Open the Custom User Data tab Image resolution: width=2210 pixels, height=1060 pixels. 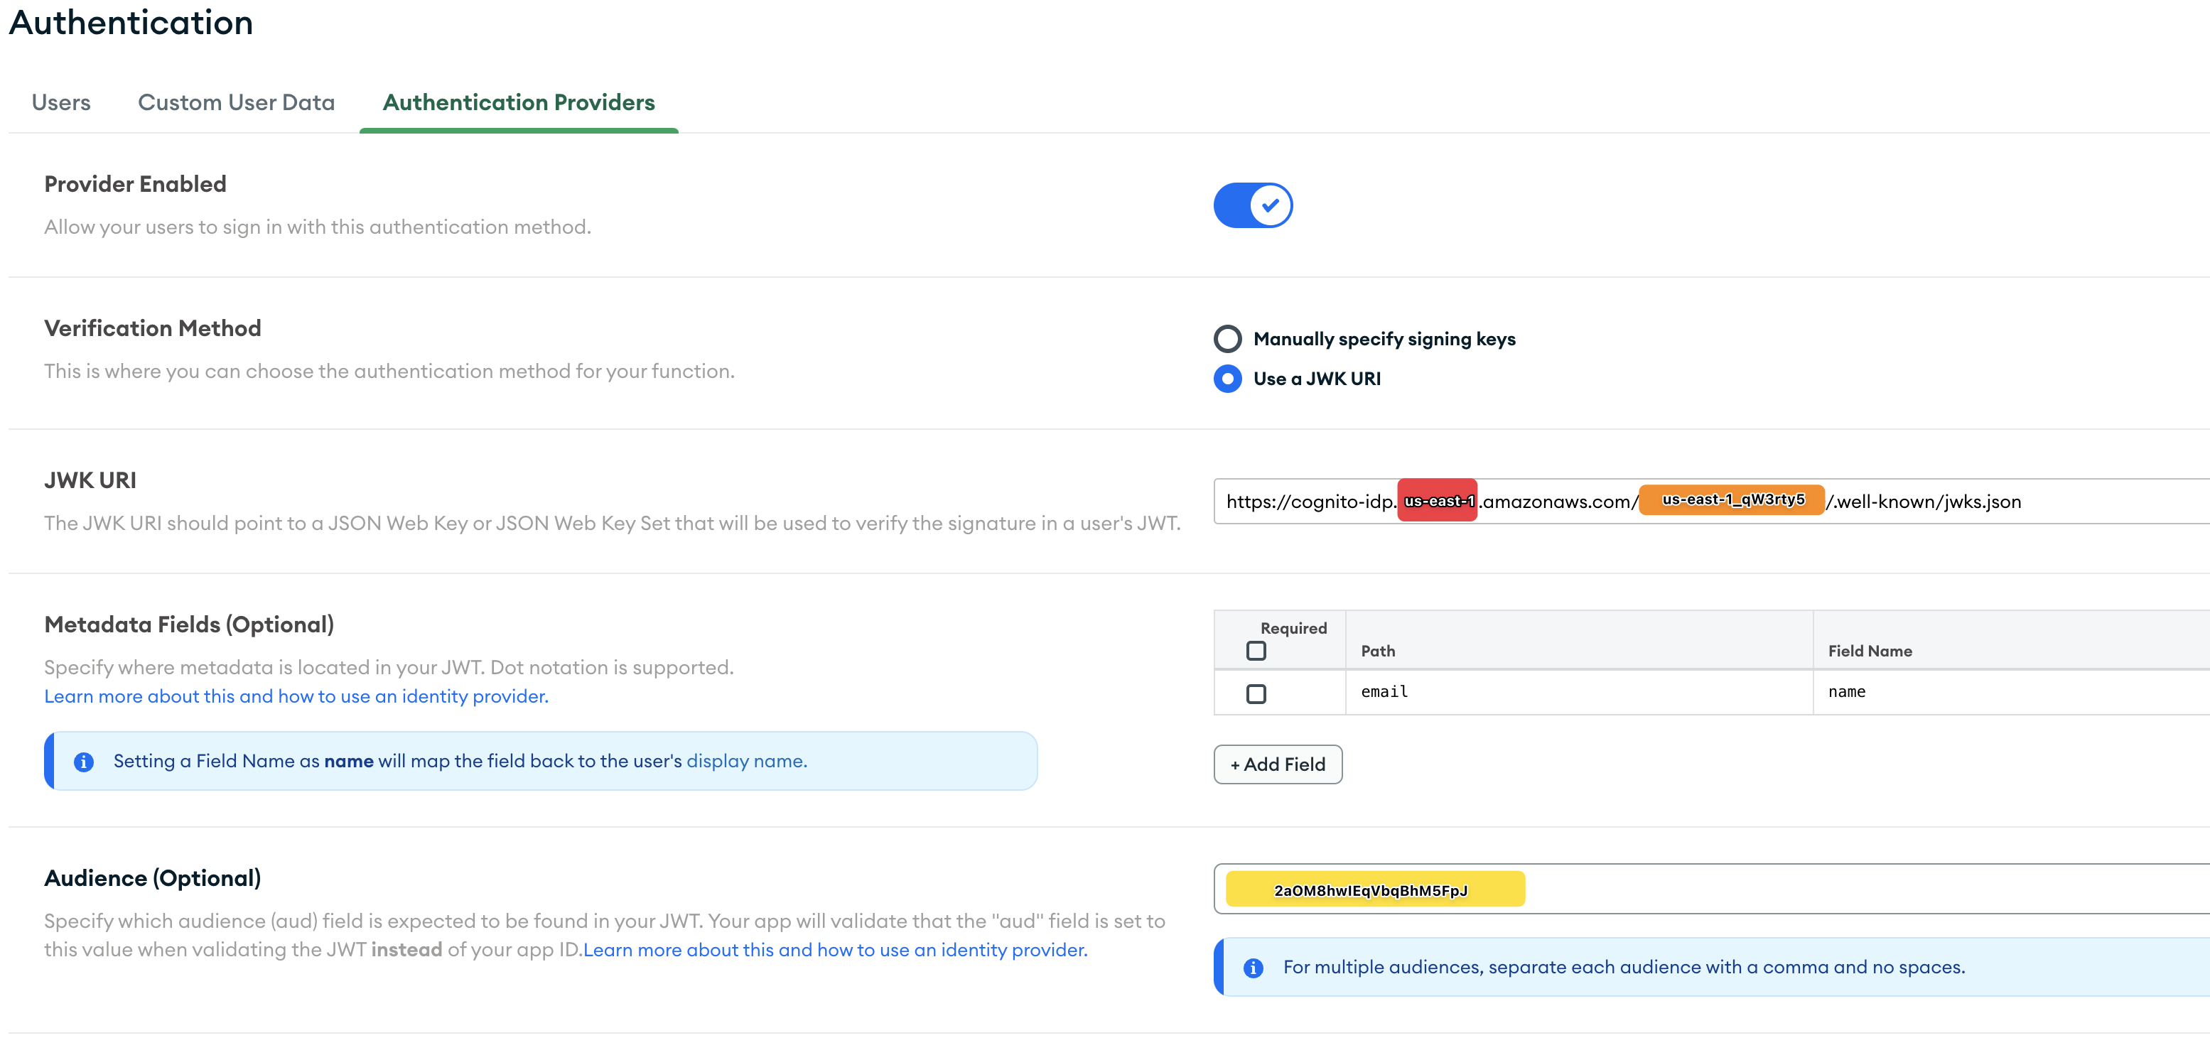[x=236, y=102]
